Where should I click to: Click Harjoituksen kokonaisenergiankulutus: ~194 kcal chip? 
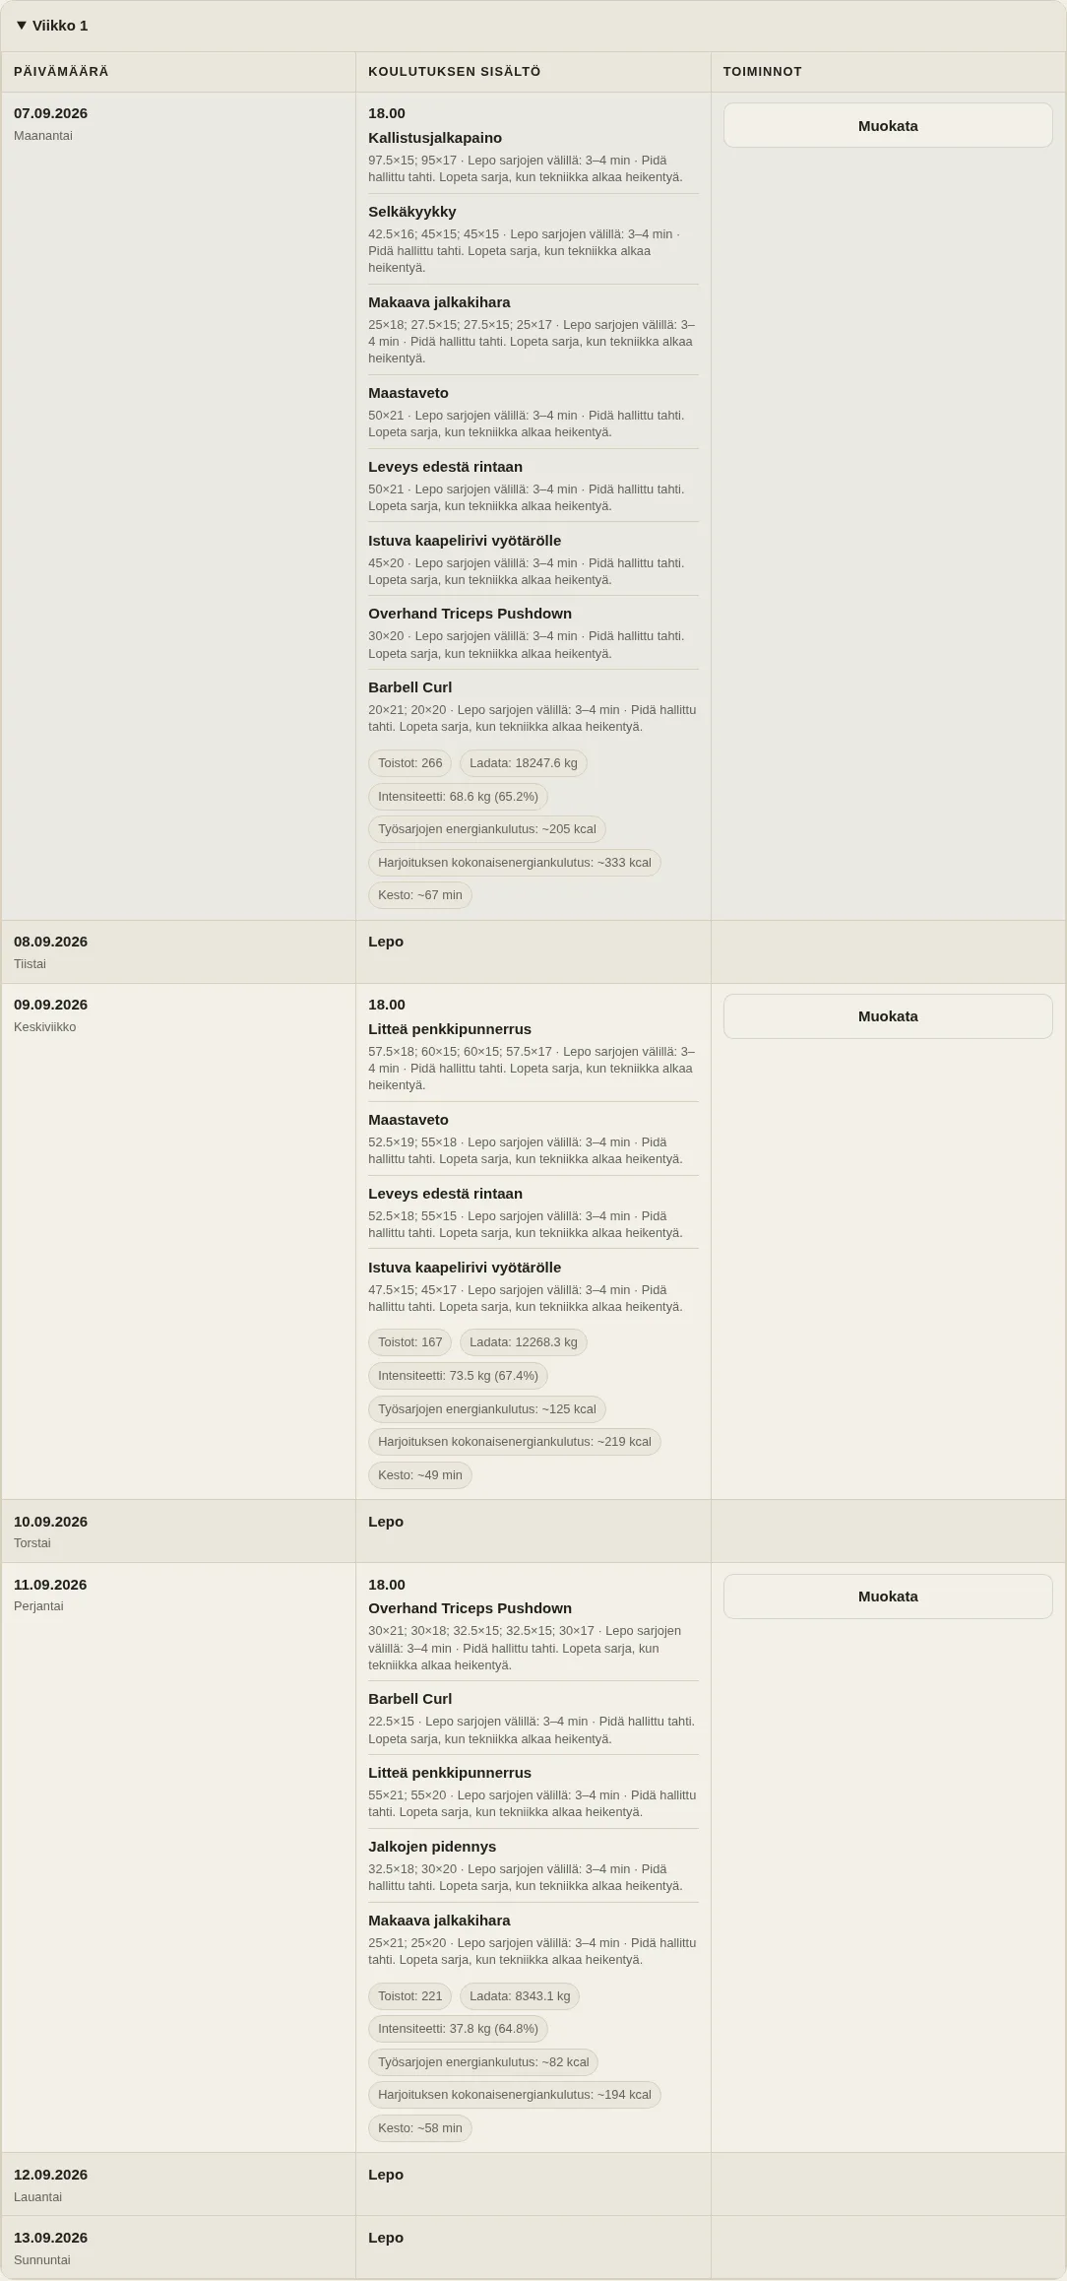(x=515, y=2095)
